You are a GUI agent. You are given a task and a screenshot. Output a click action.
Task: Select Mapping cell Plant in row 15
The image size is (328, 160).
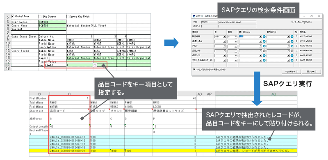point(121,58)
